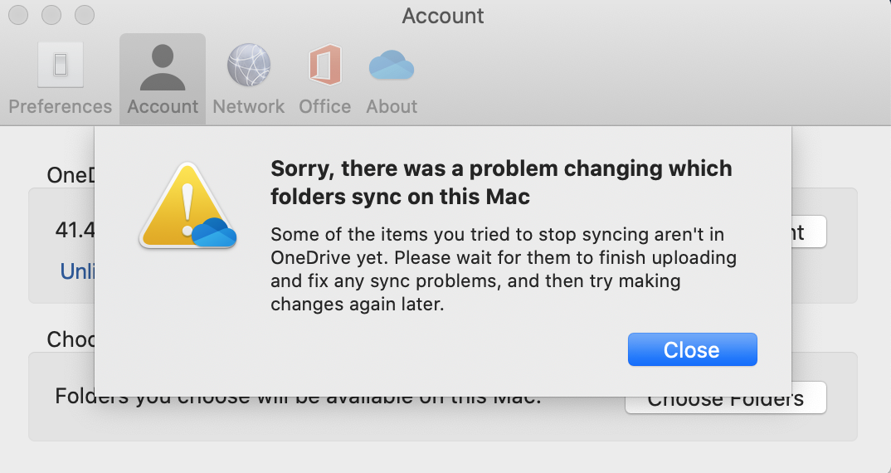Click the partially hidden Unlink link
Image resolution: width=891 pixels, height=473 pixels.
click(x=76, y=271)
